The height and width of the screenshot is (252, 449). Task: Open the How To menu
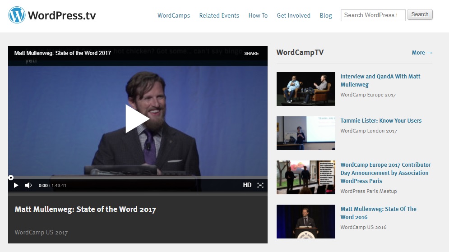(x=258, y=15)
